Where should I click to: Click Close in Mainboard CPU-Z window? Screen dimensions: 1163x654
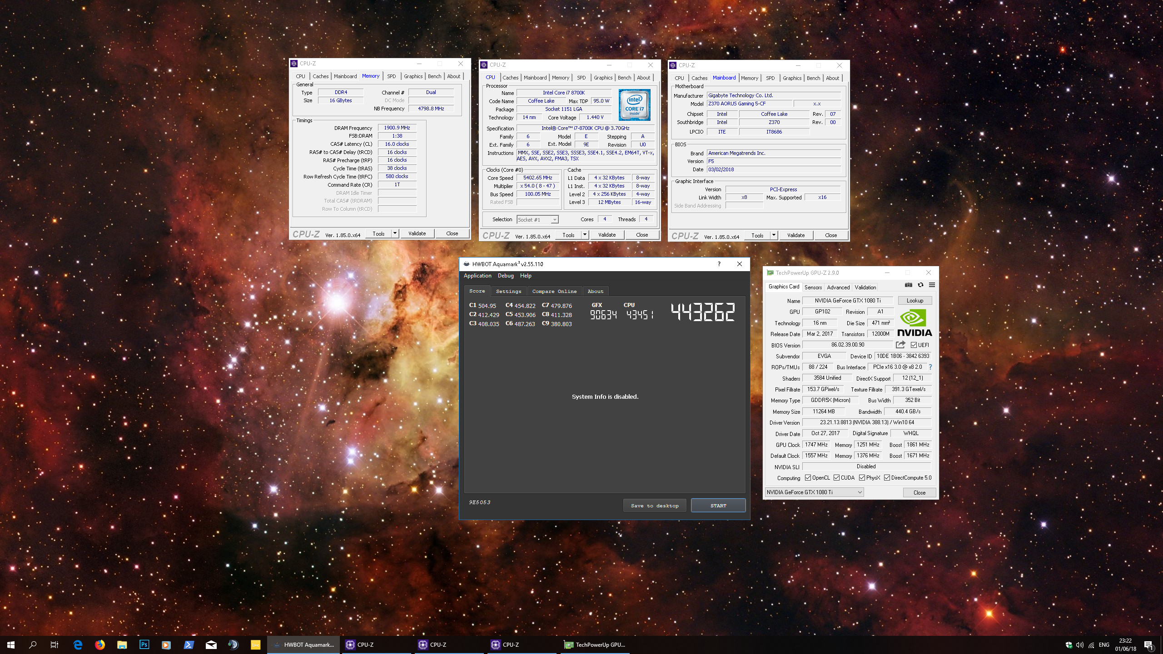click(x=831, y=235)
